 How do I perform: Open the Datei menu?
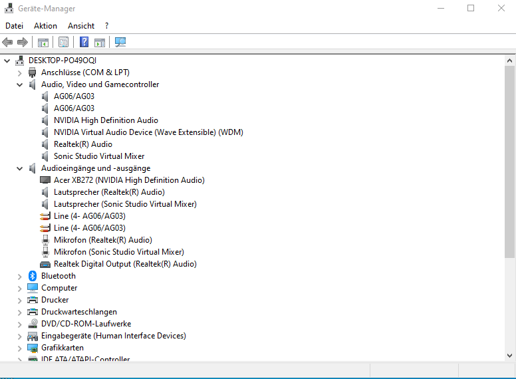click(14, 26)
